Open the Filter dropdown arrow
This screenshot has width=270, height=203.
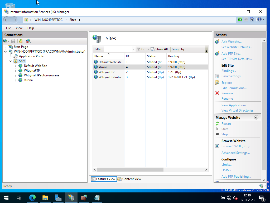pyautogui.click(x=134, y=49)
